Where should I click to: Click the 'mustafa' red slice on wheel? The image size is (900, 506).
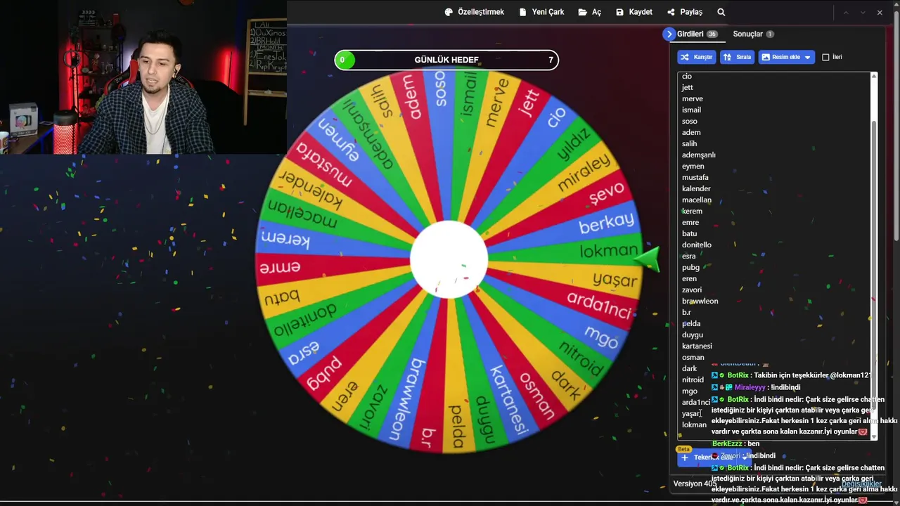point(324,164)
